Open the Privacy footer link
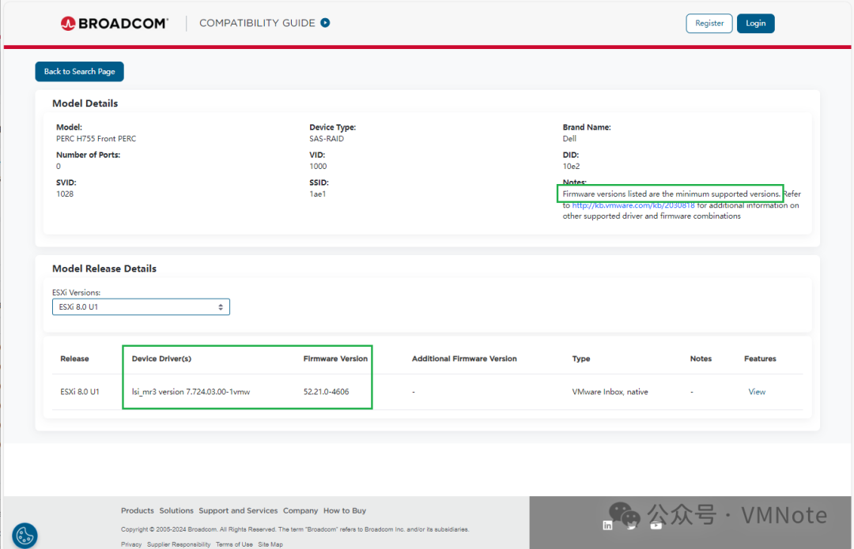The height and width of the screenshot is (549, 854). pyautogui.click(x=131, y=544)
